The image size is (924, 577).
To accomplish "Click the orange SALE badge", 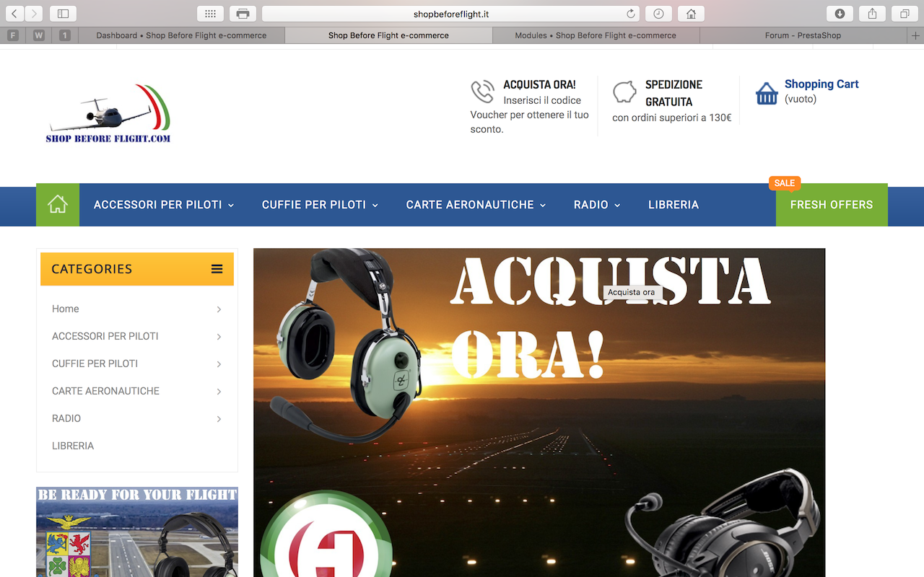I will pyautogui.click(x=785, y=183).
